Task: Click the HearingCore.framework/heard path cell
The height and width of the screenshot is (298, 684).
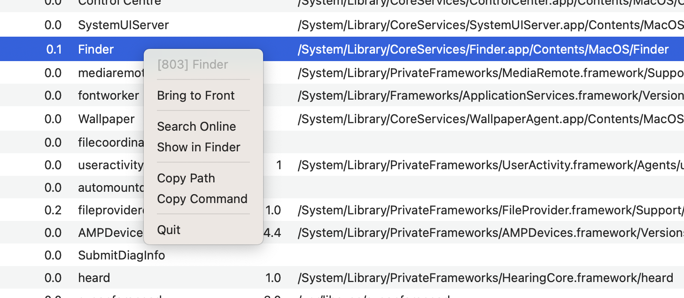Action: click(x=485, y=278)
